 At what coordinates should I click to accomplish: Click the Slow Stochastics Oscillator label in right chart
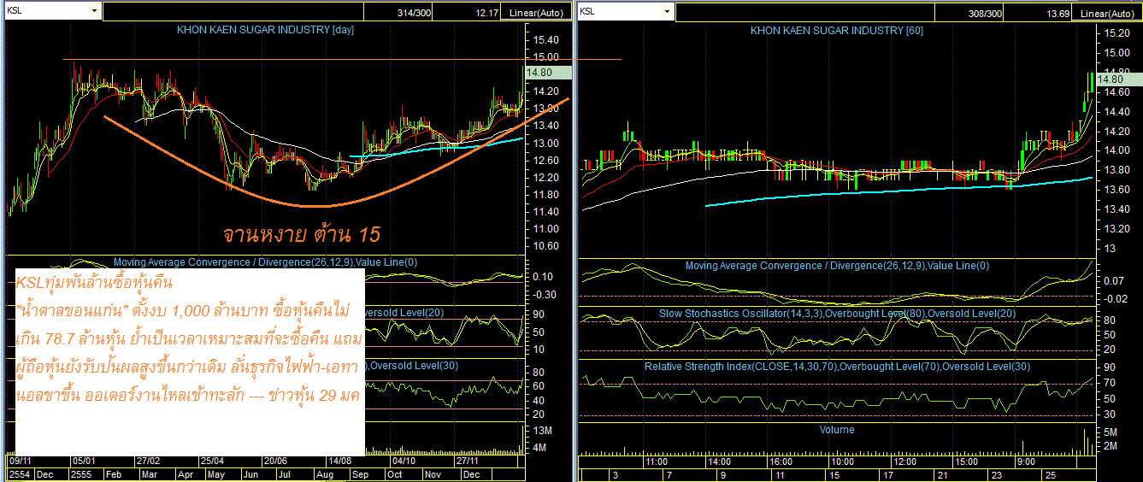pyautogui.click(x=838, y=314)
